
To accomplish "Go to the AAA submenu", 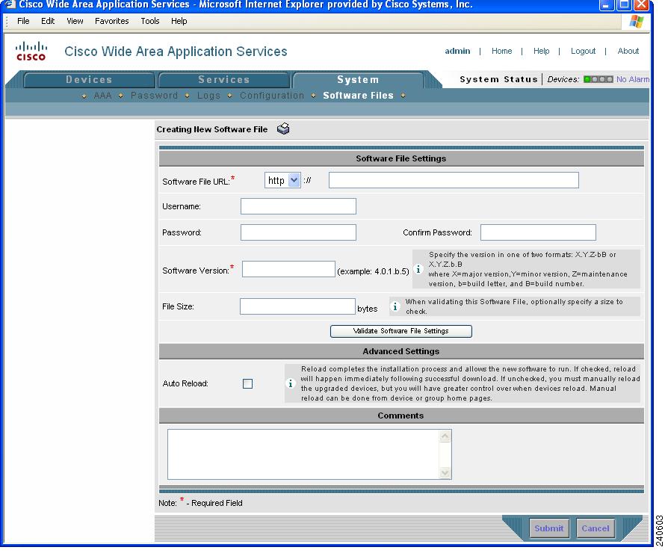I will coord(102,96).
